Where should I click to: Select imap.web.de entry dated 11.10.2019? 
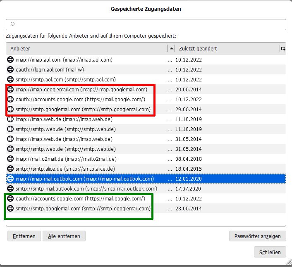click(64, 119)
